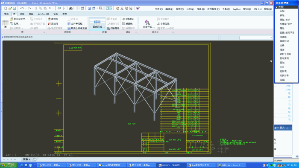The height and width of the screenshot is (168, 299).
Task: Click the Text Style 'AA' icon
Action: 147,22
